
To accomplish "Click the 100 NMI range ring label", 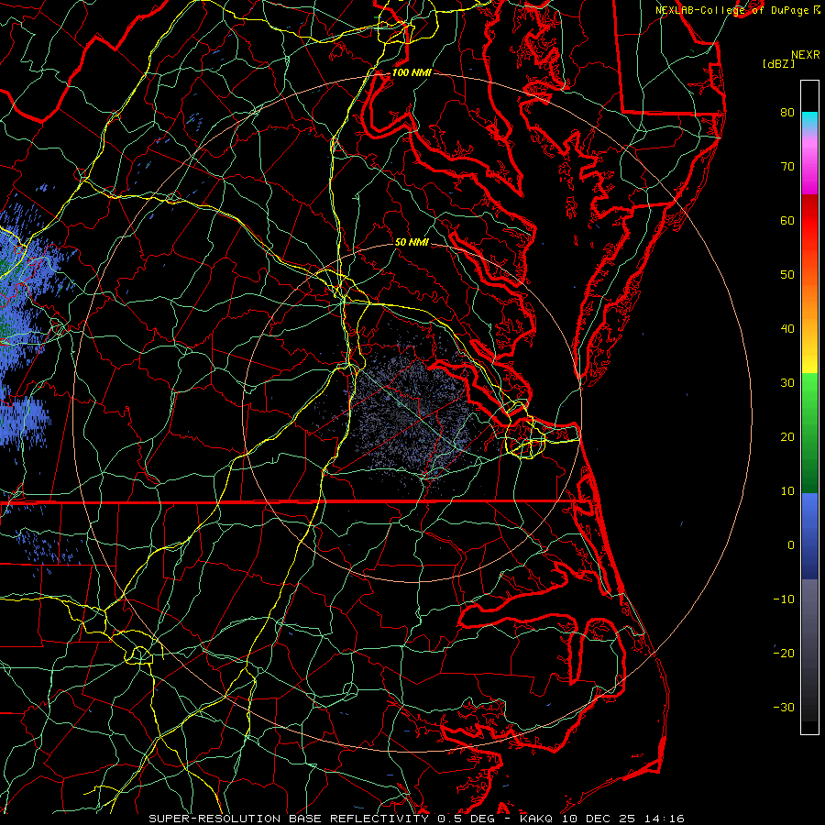I will (412, 72).
